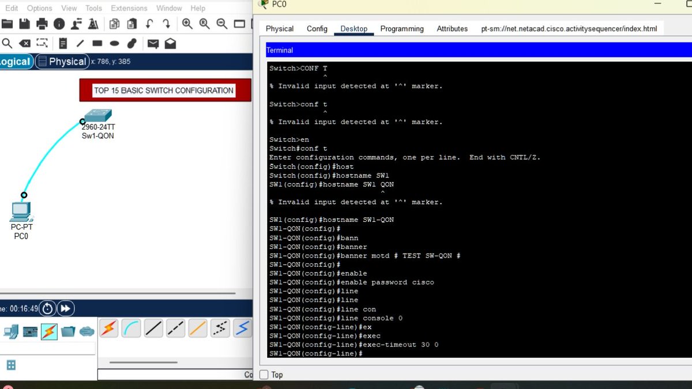Open the device subcategory grid icon
692x389 pixels.
[11, 365]
